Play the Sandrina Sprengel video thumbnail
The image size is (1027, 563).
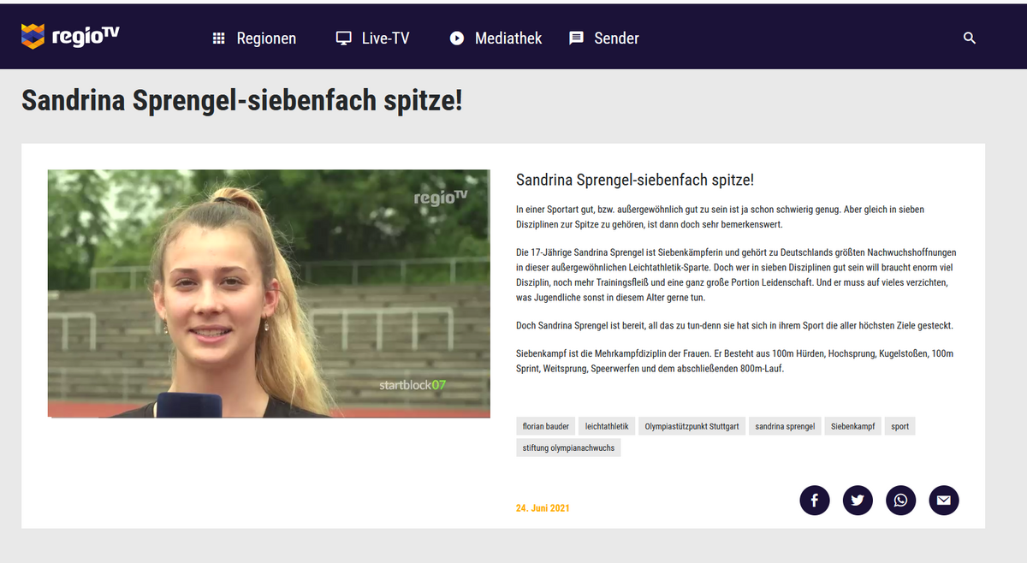click(x=269, y=293)
